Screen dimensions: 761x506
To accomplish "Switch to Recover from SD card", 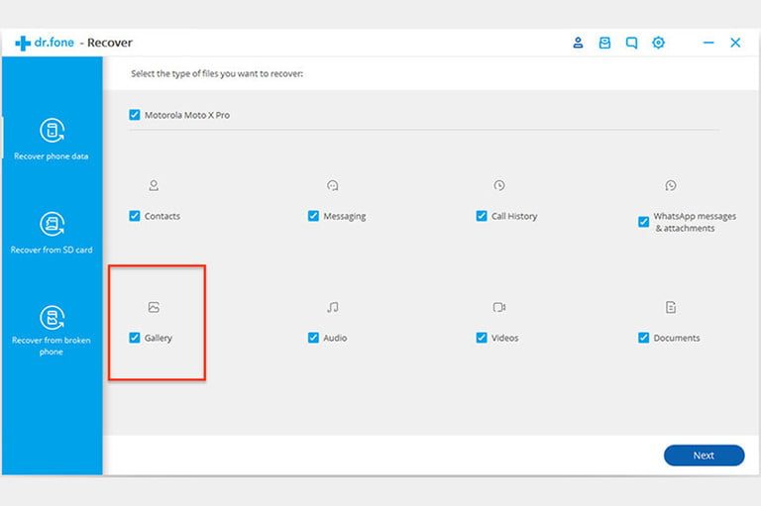I will pyautogui.click(x=52, y=233).
